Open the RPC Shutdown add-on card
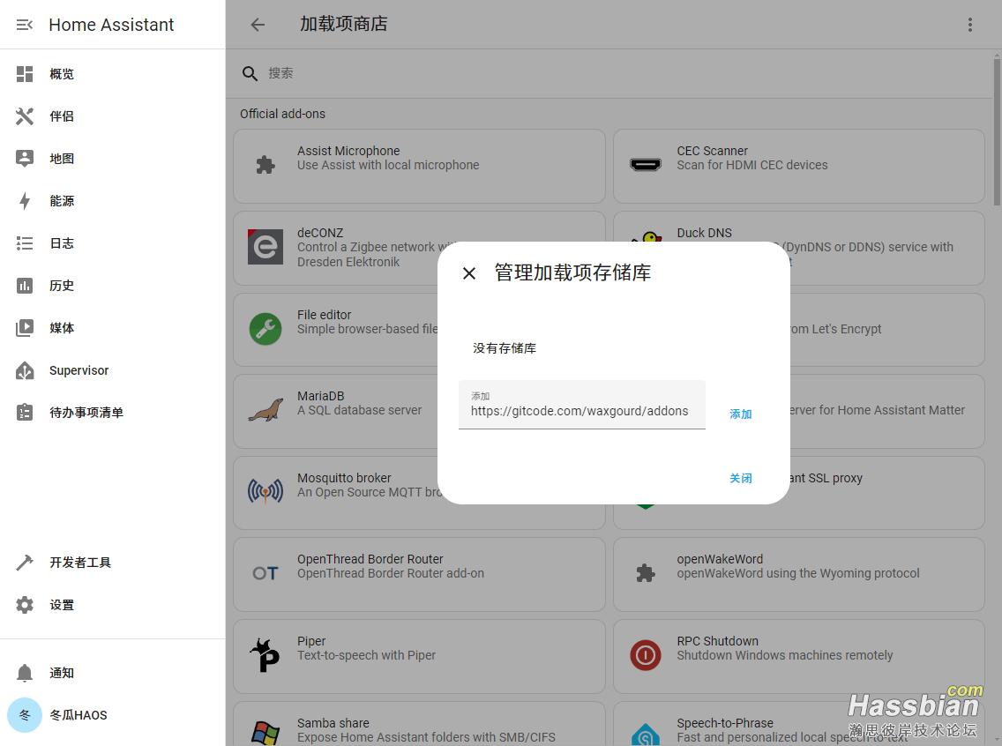The image size is (1002, 746). [x=799, y=656]
